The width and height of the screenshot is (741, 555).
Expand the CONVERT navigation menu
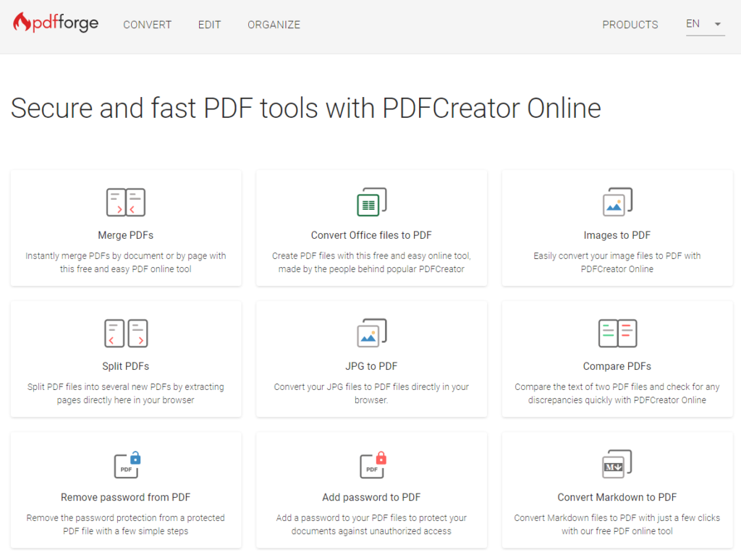point(147,25)
